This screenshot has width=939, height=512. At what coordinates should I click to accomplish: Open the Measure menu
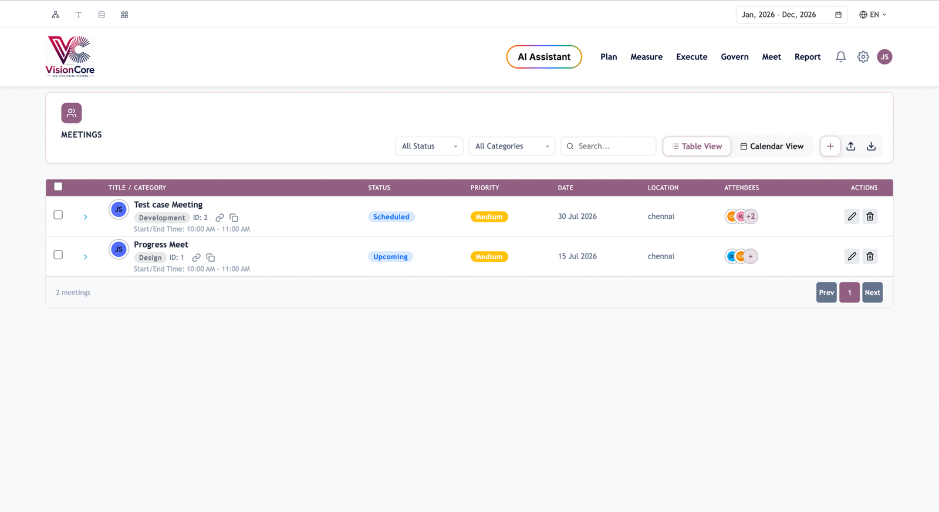tap(647, 57)
